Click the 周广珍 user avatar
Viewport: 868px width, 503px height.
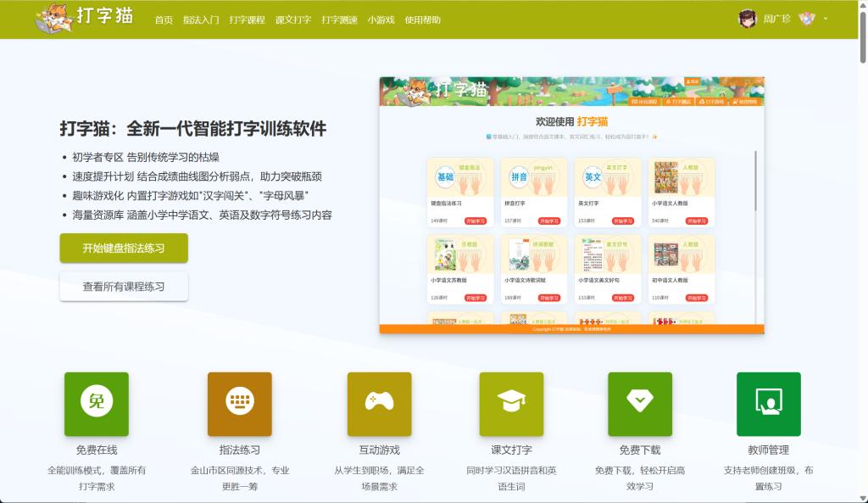(747, 19)
